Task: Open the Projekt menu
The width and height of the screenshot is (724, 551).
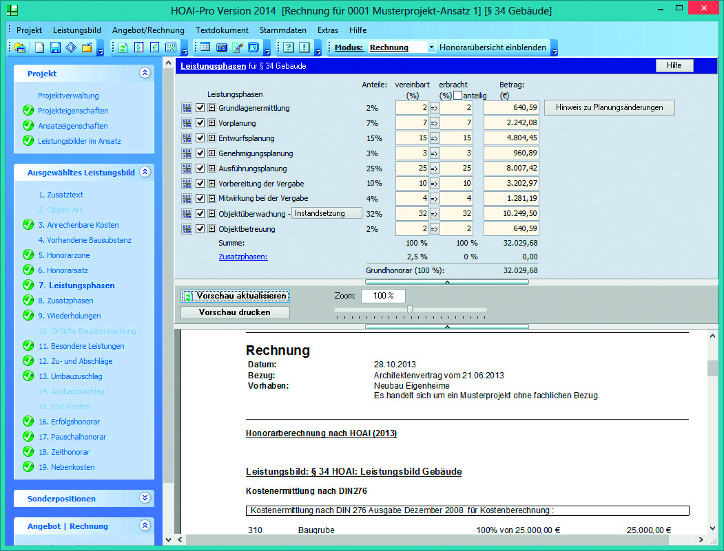Action: point(29,30)
